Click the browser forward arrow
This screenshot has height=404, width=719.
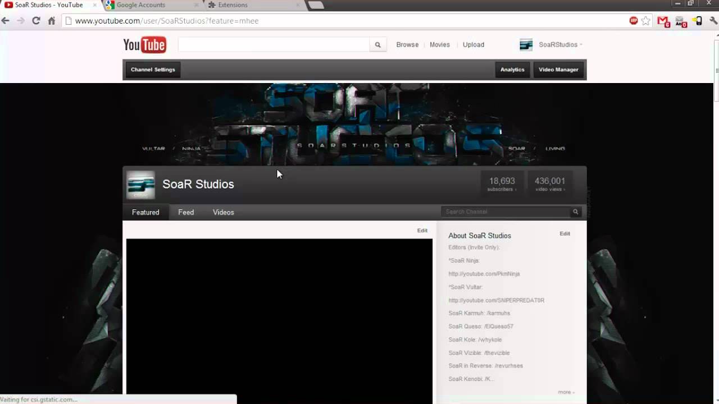point(21,21)
